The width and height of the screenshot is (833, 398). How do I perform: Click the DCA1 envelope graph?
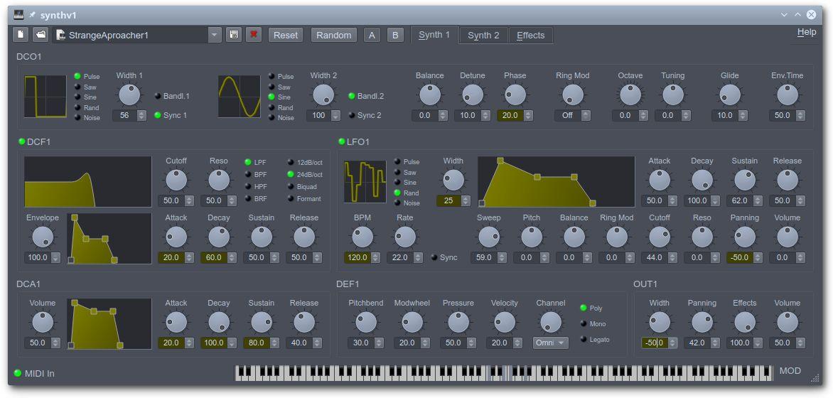pyautogui.click(x=109, y=323)
